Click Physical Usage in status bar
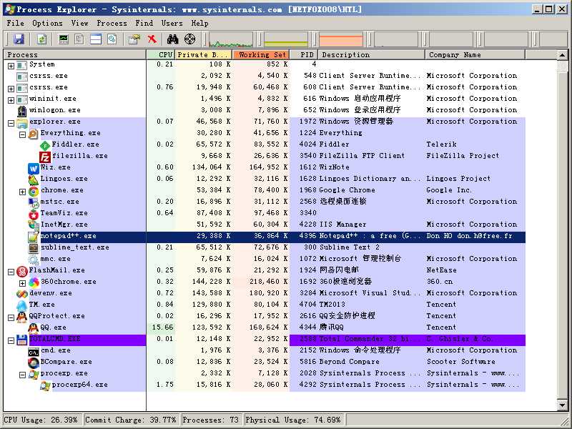The height and width of the screenshot is (429, 572). (x=293, y=420)
